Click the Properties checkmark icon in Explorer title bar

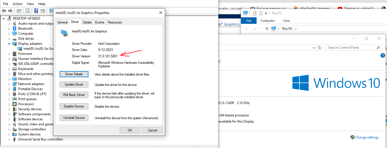(254, 13)
